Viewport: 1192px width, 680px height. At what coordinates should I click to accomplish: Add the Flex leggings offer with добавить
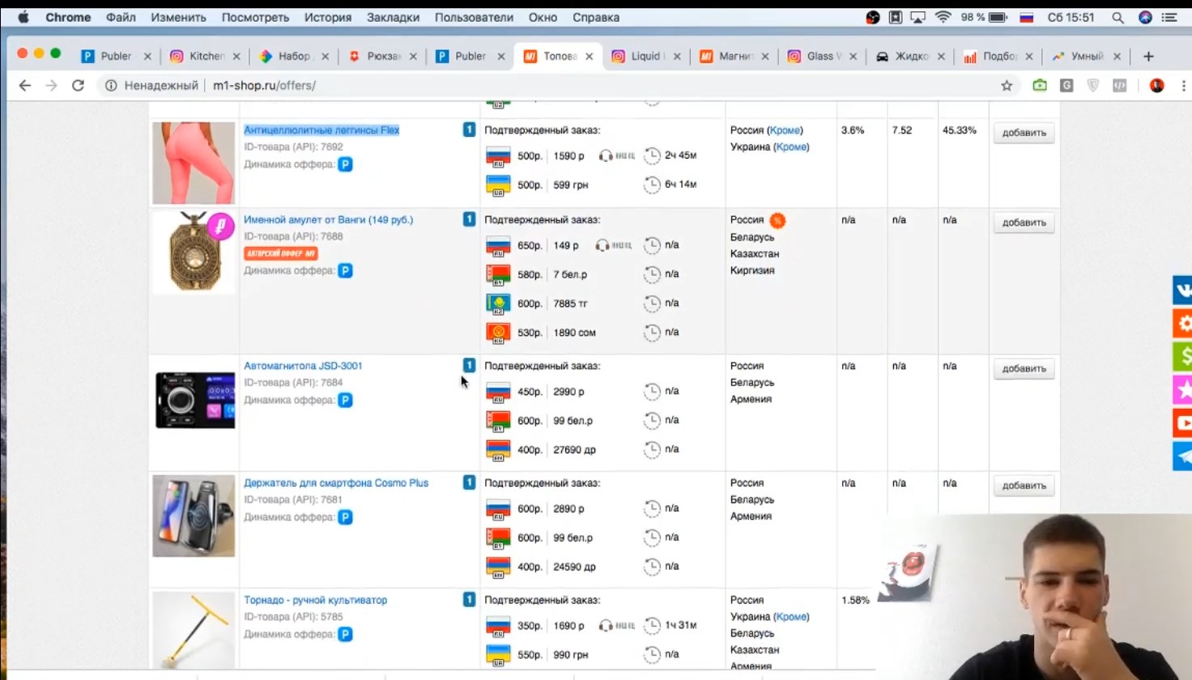point(1024,133)
